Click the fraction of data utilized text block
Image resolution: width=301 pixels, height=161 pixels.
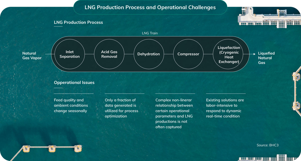[x=122, y=108]
